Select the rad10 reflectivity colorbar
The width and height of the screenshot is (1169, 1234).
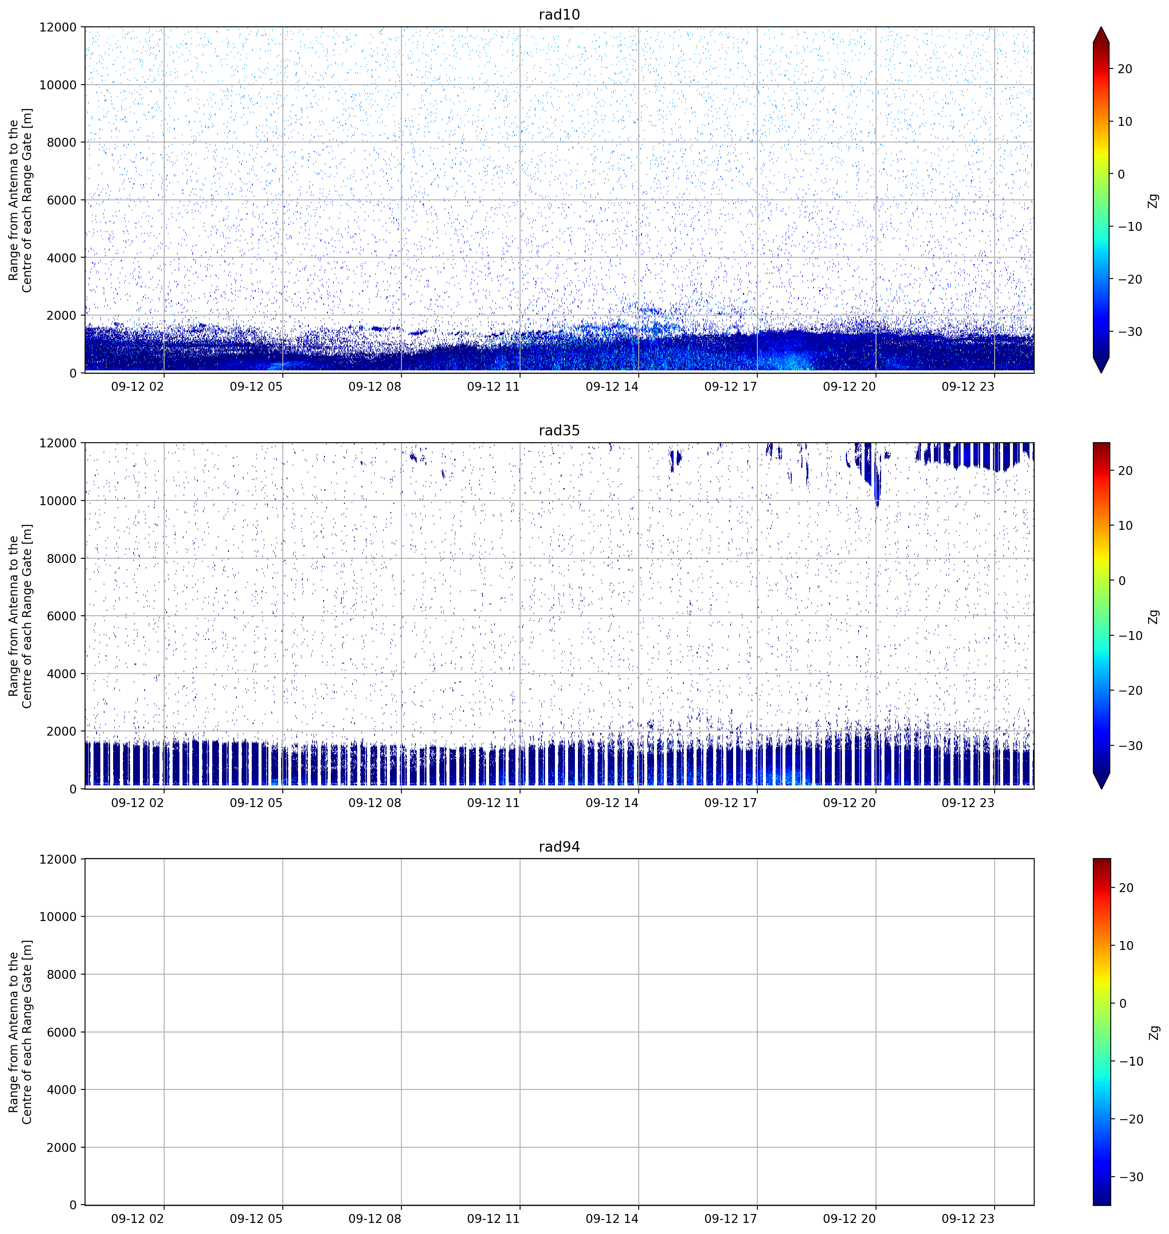point(1101,200)
